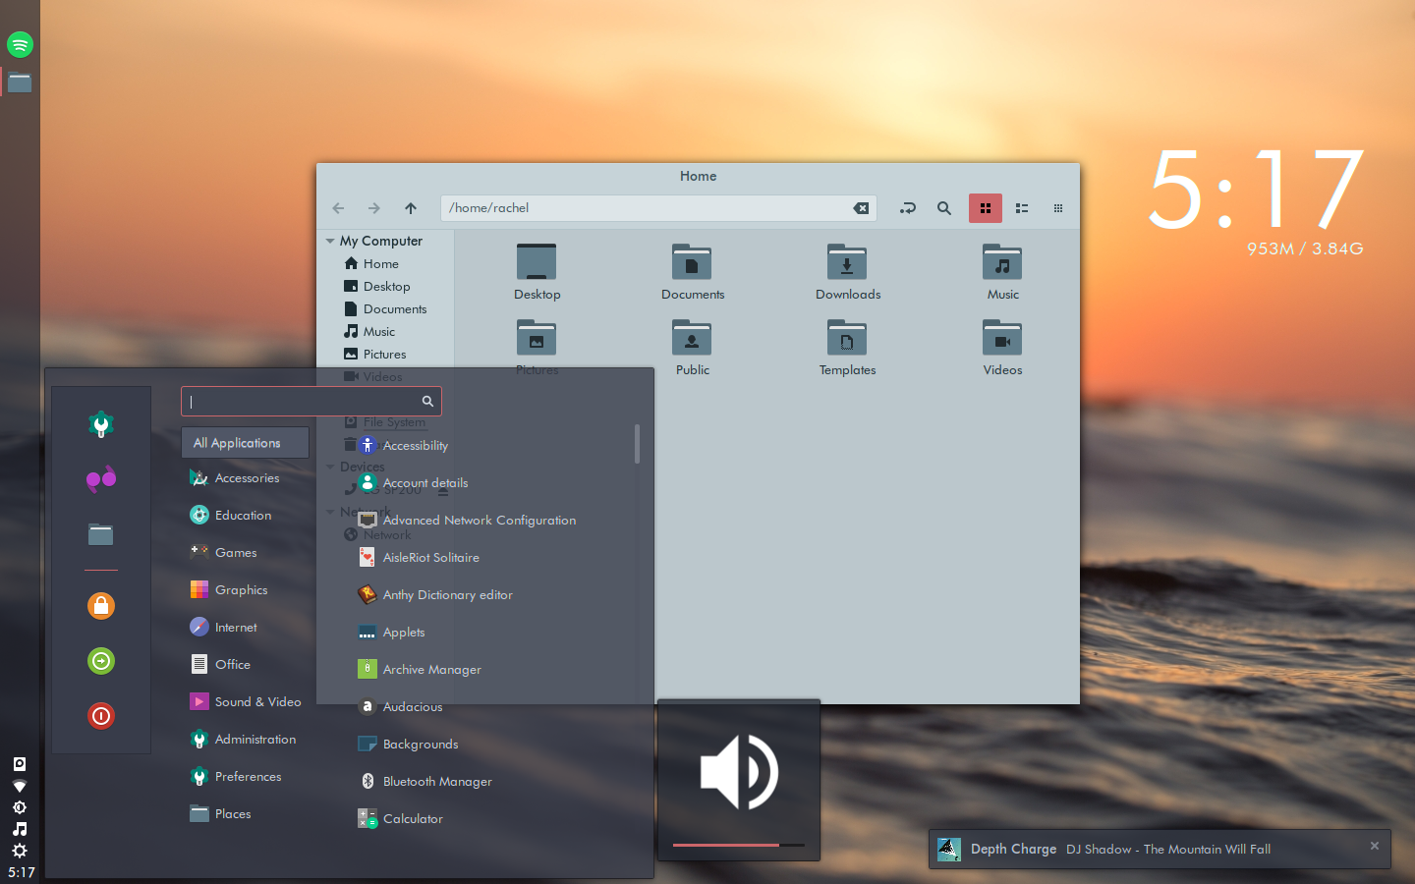Click the file manager icon in the left panel
Image resolution: width=1415 pixels, height=884 pixels.
[20, 83]
